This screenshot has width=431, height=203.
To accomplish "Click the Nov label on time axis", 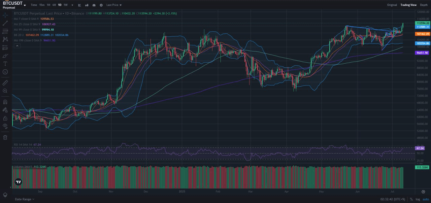I will 111,192.
